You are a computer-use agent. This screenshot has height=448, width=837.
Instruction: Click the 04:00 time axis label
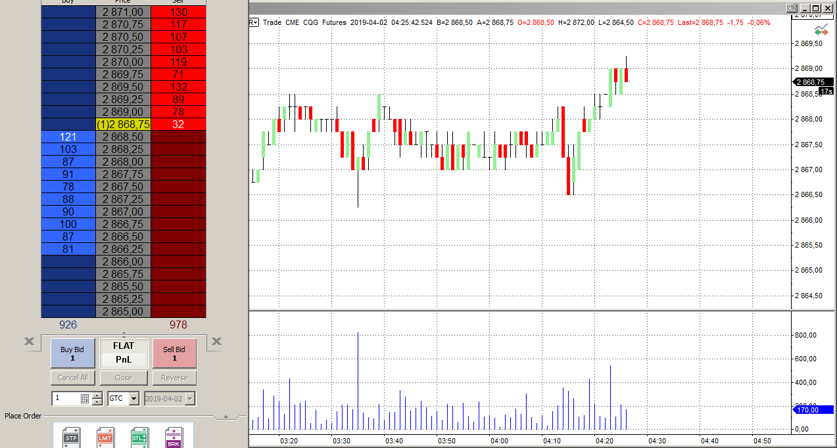click(499, 441)
